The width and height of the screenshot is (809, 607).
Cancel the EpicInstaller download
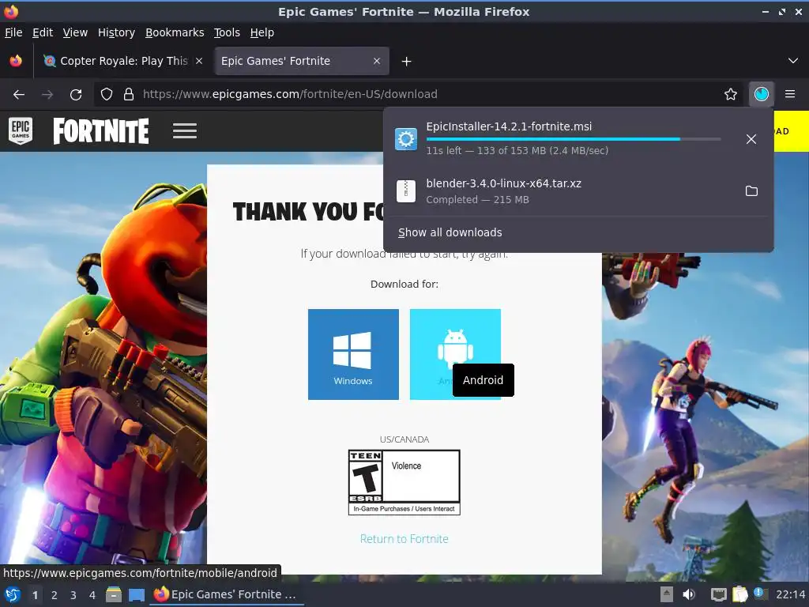[x=751, y=139]
